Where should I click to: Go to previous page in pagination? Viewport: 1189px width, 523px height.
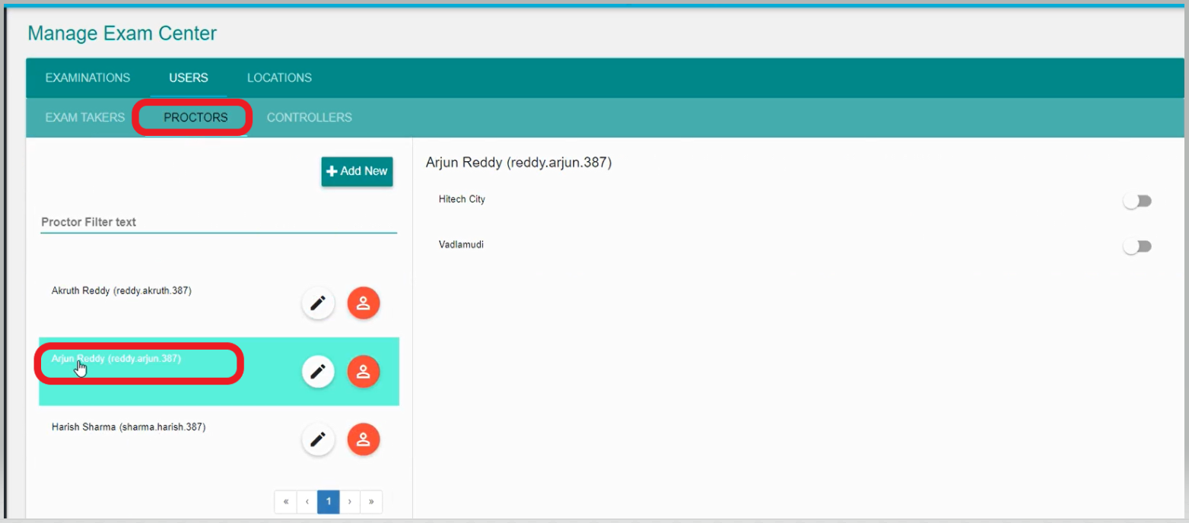307,502
